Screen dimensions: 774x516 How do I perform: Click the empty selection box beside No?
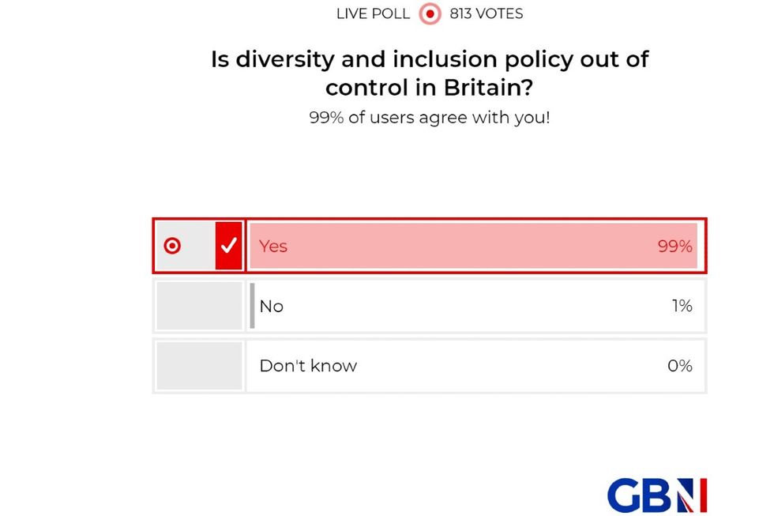pyautogui.click(x=198, y=306)
